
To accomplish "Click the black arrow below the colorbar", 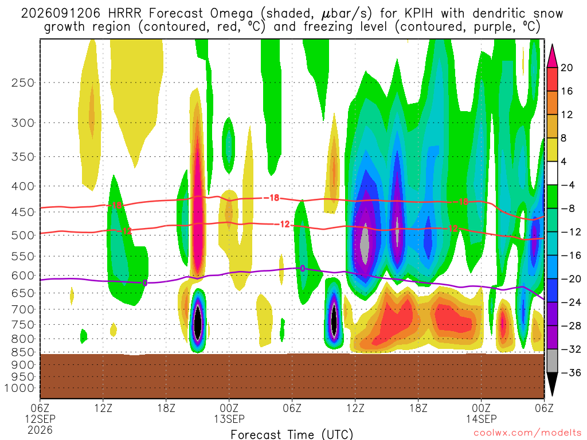I will point(552,384).
